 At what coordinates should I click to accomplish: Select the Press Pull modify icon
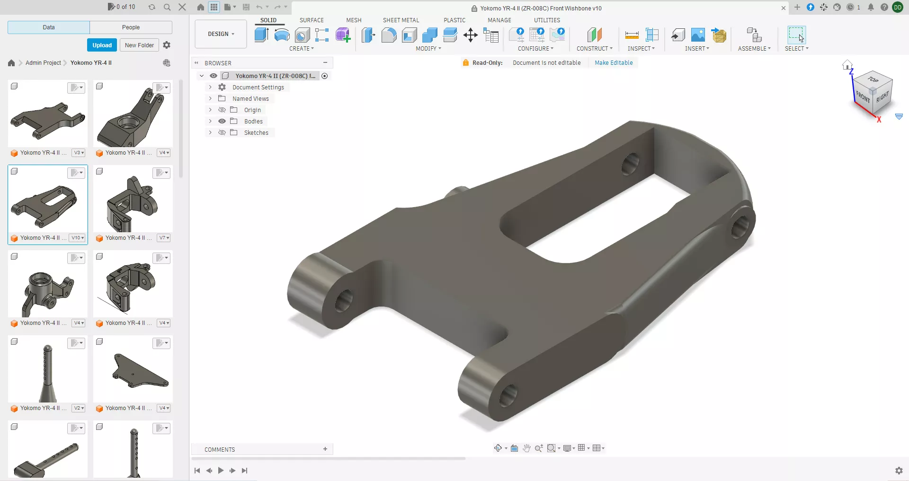[368, 35]
